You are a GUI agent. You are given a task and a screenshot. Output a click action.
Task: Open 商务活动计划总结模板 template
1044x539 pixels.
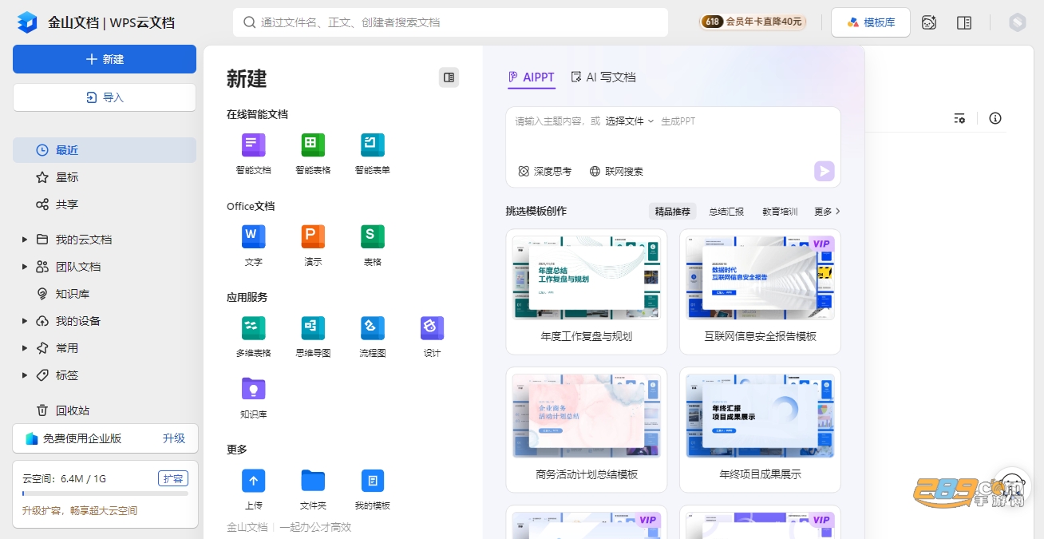coord(587,430)
